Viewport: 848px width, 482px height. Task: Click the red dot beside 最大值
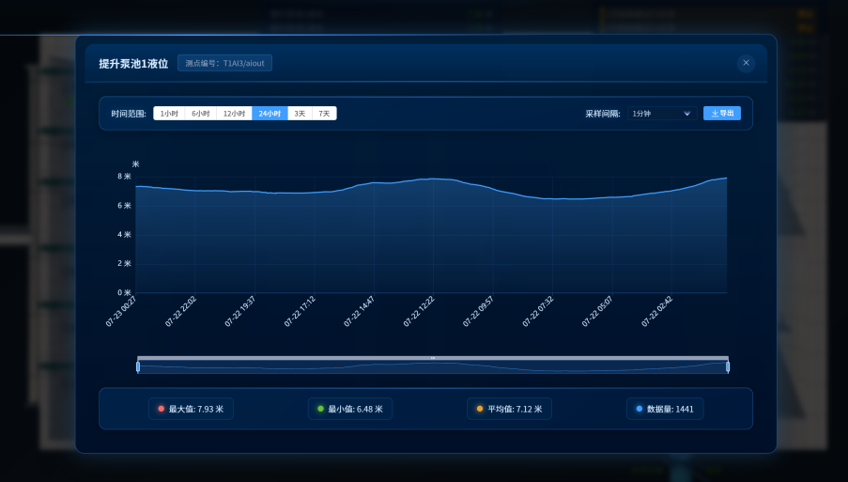pyautogui.click(x=161, y=409)
